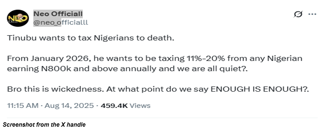The image size is (318, 134).
Task: Click the 'Tinubu wants to tax' line
Action: pos(91,38)
